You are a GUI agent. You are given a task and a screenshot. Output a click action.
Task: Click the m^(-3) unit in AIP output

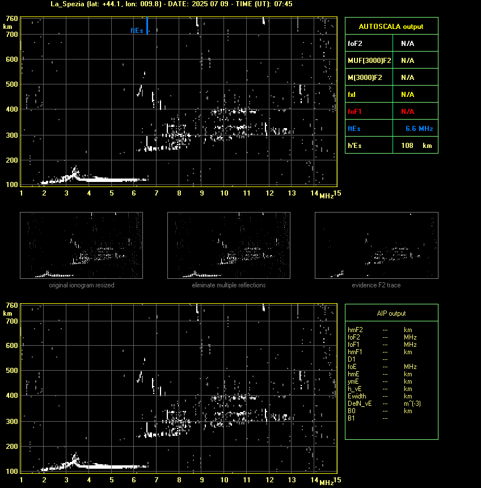[x=412, y=404]
